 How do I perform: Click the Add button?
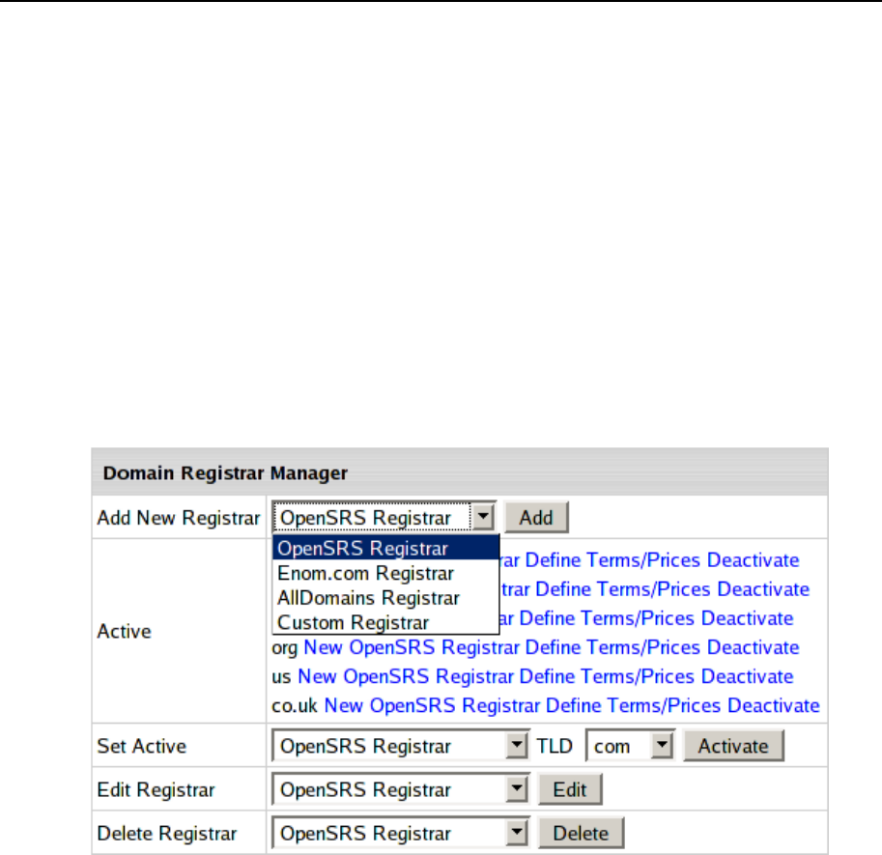point(536,518)
